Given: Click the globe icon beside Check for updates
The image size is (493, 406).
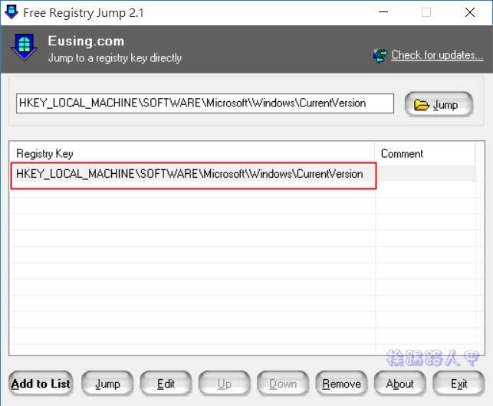Looking at the screenshot, I should tap(380, 56).
